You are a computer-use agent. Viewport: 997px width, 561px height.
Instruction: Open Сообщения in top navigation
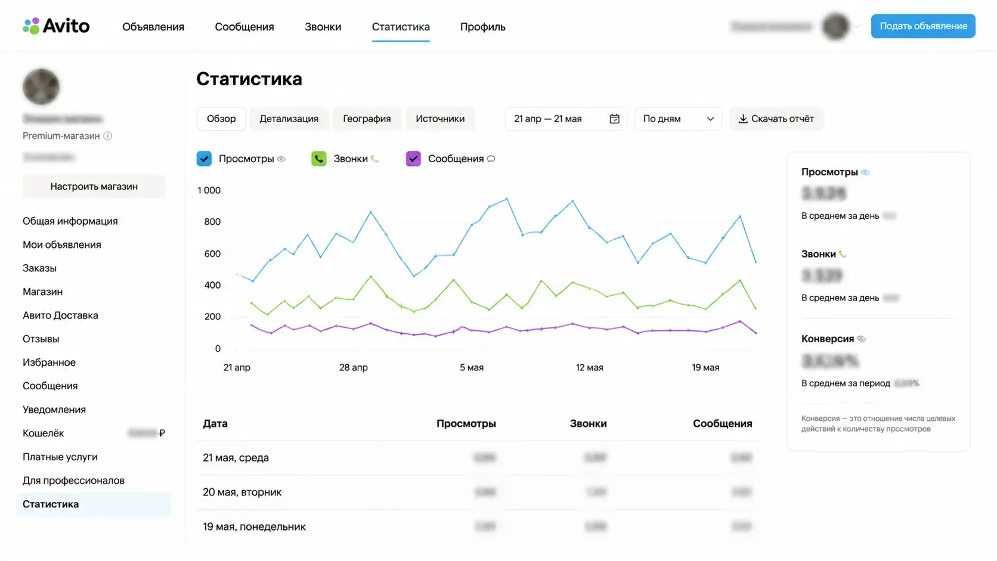coord(244,27)
